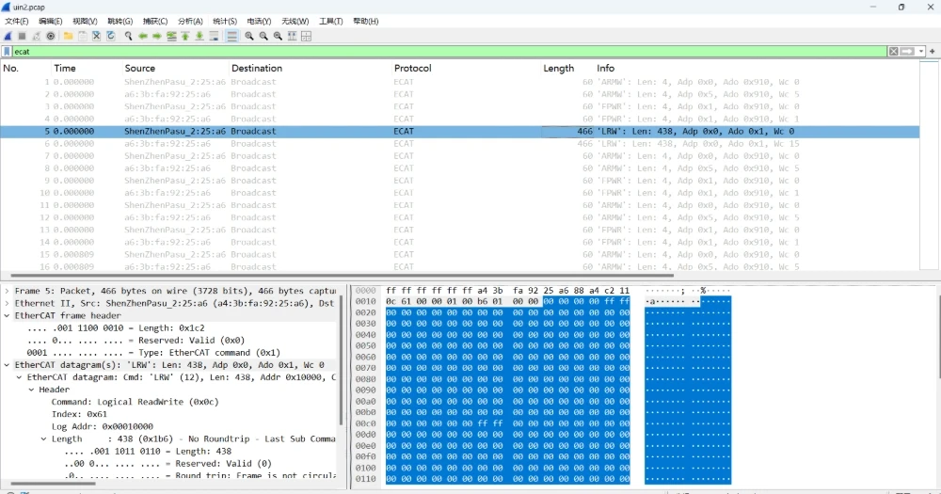
Task: Toggle auto scroll during live capture
Action: point(215,36)
